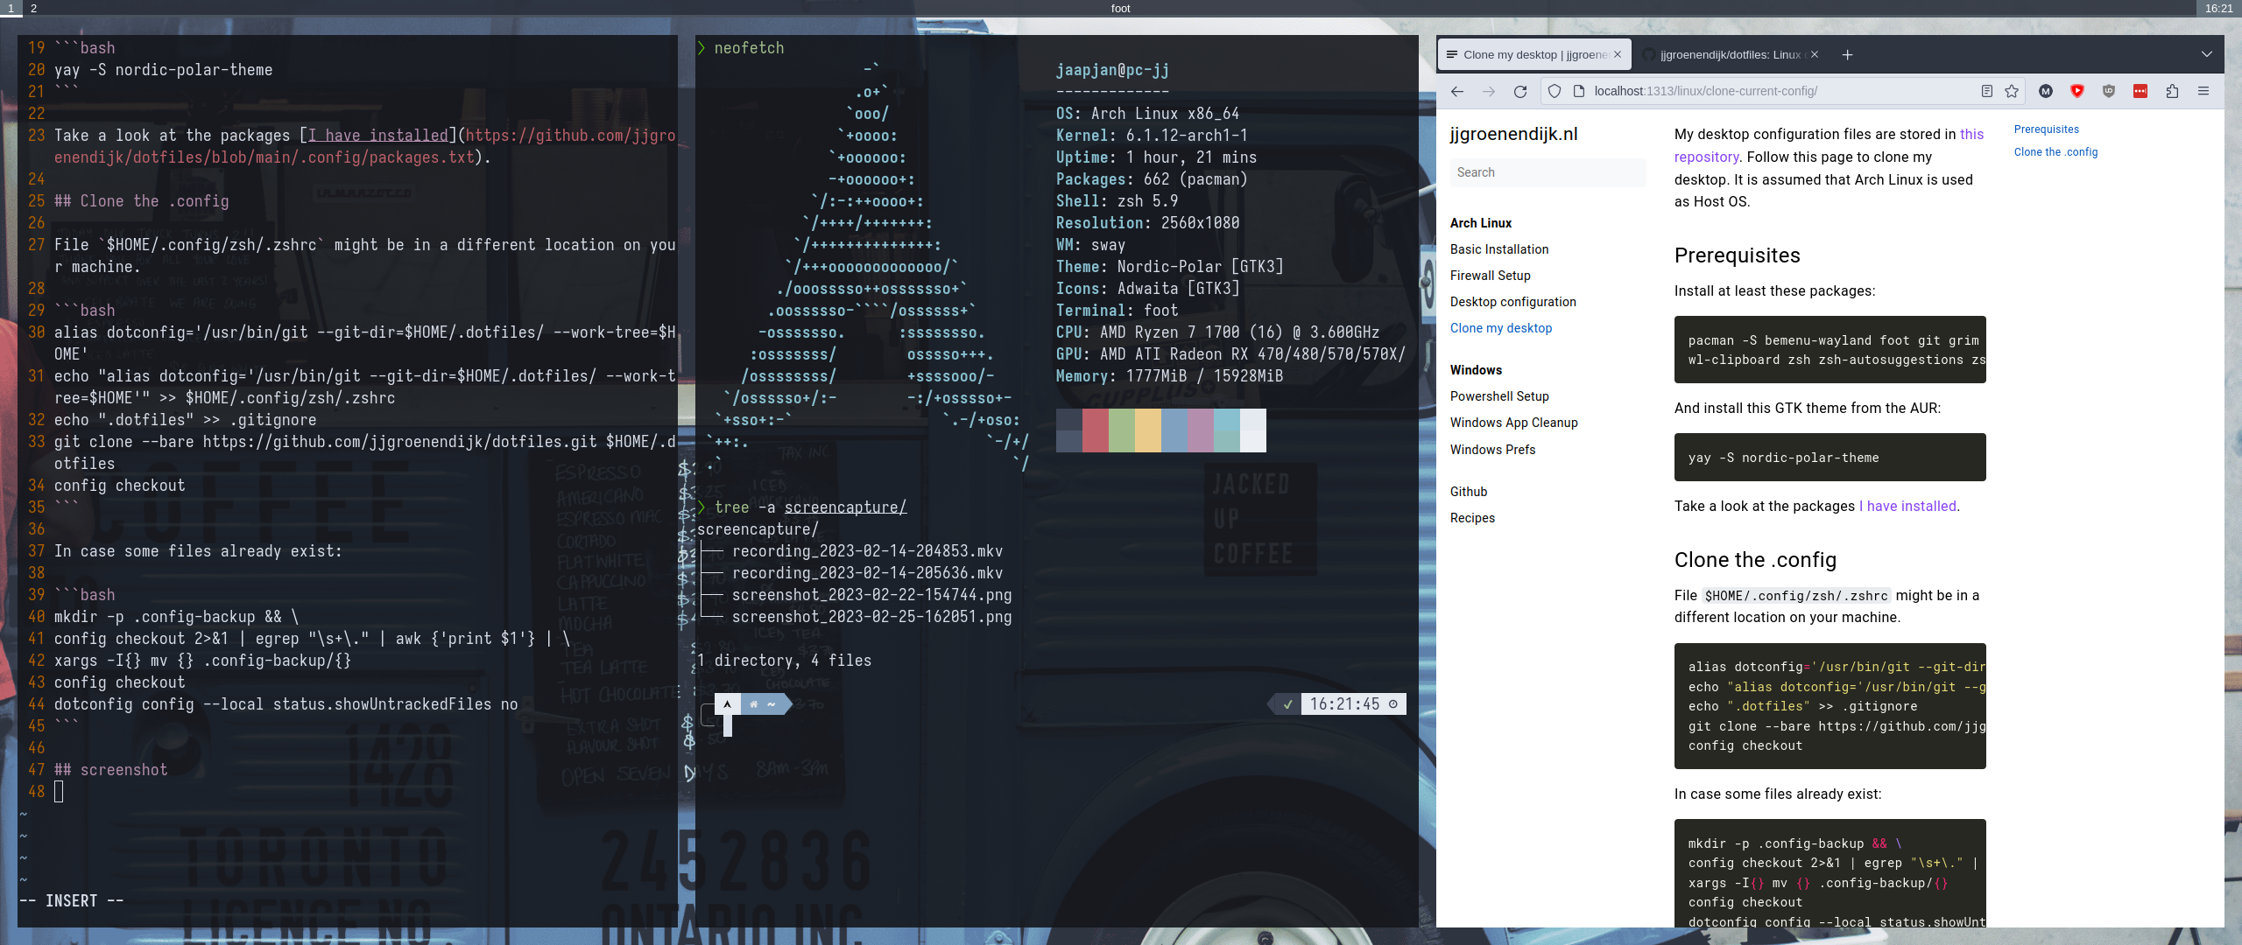Image resolution: width=2242 pixels, height=945 pixels.
Task: Click the 'Clone the .config' page heading
Action: click(1755, 560)
